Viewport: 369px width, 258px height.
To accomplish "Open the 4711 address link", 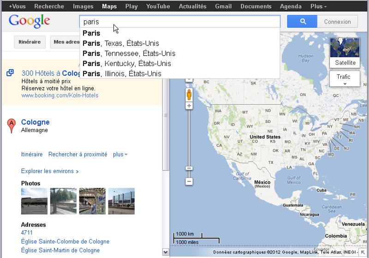I will (x=27, y=233).
